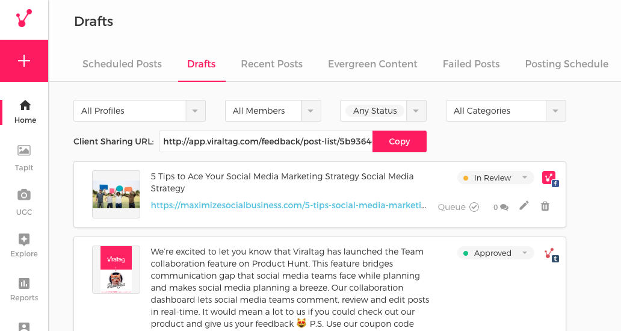This screenshot has width=621, height=331.
Task: Open Evergreen Content tab
Action: (x=372, y=64)
